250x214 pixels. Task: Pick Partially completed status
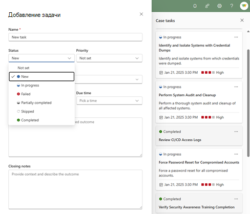(x=41, y=103)
